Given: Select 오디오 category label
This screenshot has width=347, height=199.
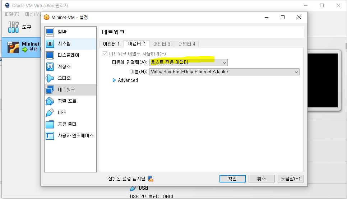Looking at the screenshot, I should tap(64, 78).
